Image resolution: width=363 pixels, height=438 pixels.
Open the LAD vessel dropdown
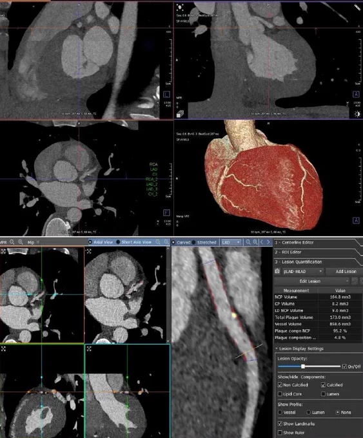(231, 242)
